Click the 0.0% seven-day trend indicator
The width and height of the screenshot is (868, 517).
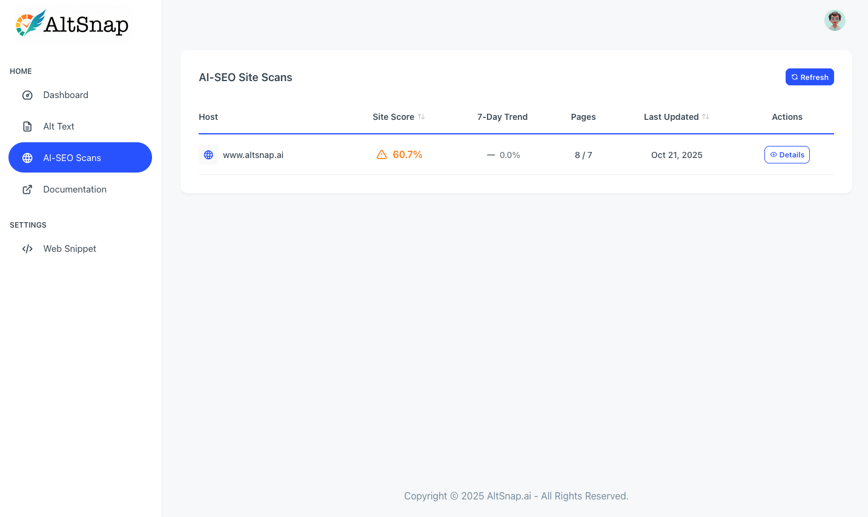[509, 155]
